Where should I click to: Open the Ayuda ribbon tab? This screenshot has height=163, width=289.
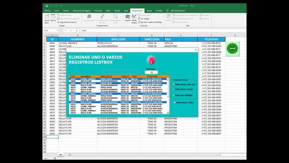tap(149, 11)
